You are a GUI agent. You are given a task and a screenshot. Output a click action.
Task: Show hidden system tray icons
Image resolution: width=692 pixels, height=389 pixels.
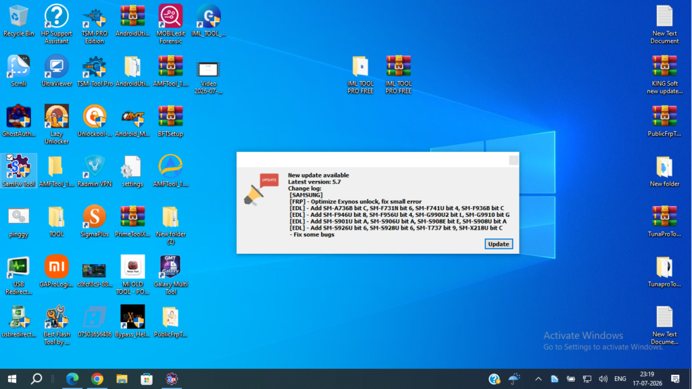(538, 379)
